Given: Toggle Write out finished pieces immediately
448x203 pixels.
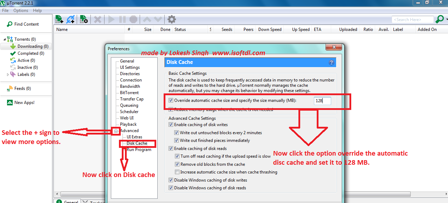Looking at the screenshot, I should [x=177, y=140].
